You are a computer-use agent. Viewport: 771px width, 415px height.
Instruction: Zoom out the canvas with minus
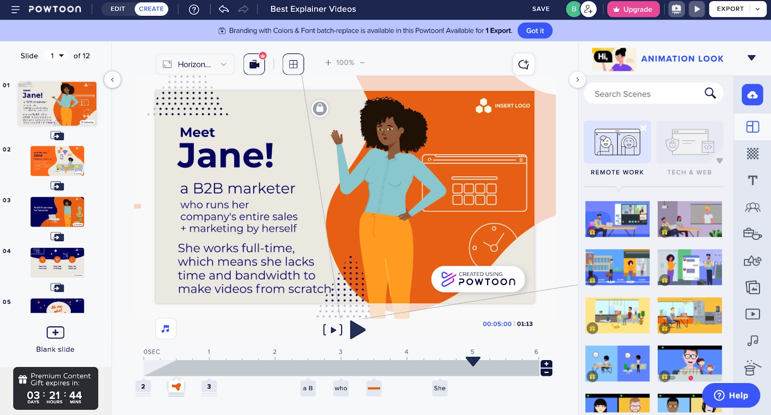click(362, 63)
